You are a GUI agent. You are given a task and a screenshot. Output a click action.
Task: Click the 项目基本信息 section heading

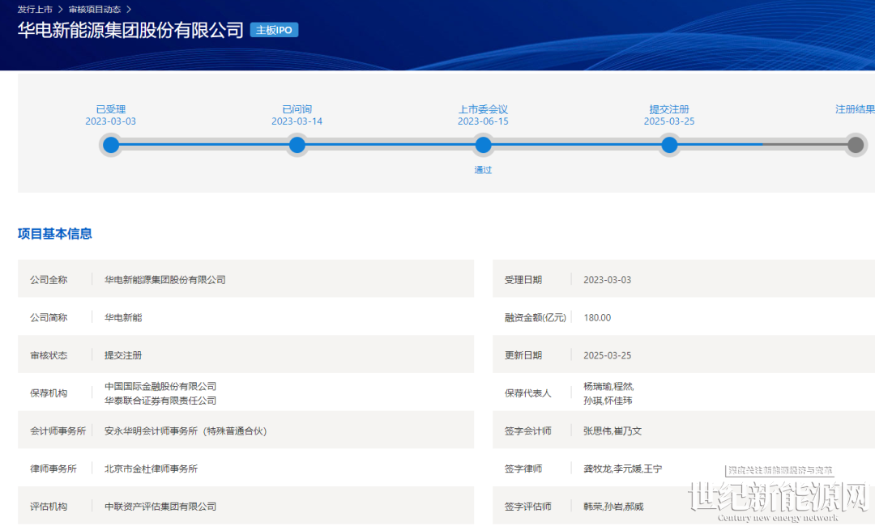55,234
